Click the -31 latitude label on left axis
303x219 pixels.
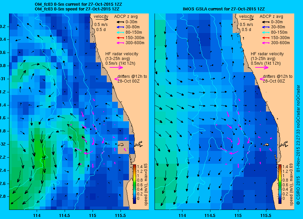click(2, 79)
